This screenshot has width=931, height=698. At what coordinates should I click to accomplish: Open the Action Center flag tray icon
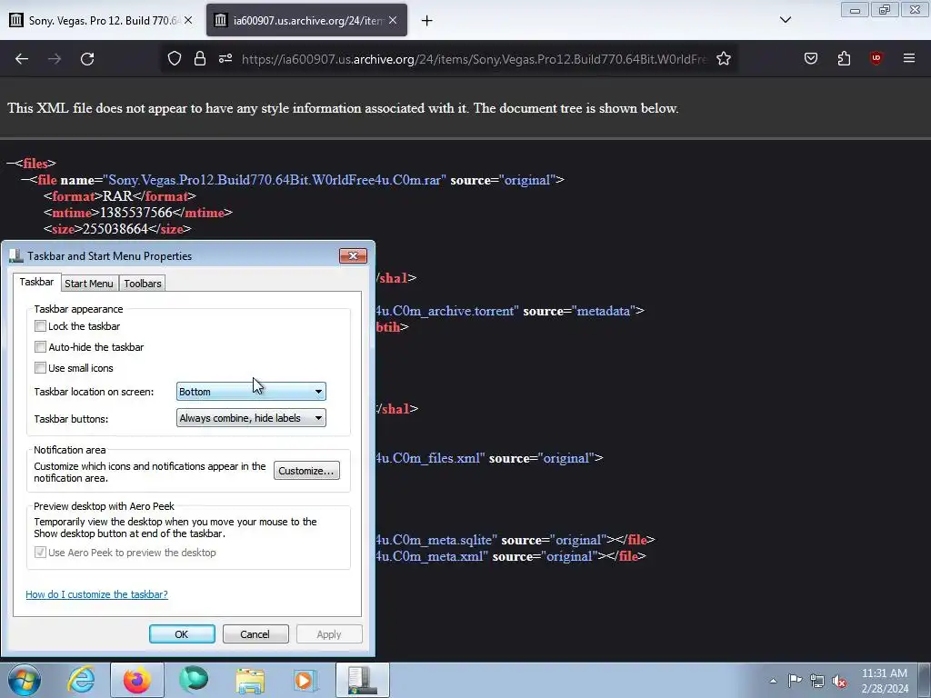click(795, 681)
